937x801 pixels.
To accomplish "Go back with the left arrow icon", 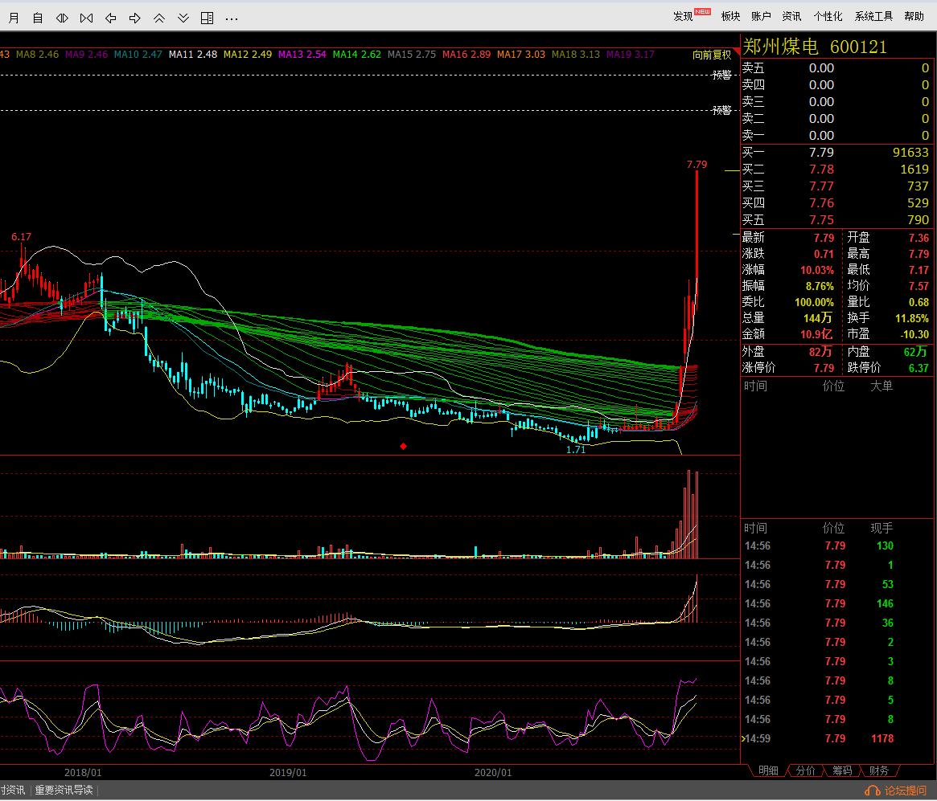I will point(110,18).
